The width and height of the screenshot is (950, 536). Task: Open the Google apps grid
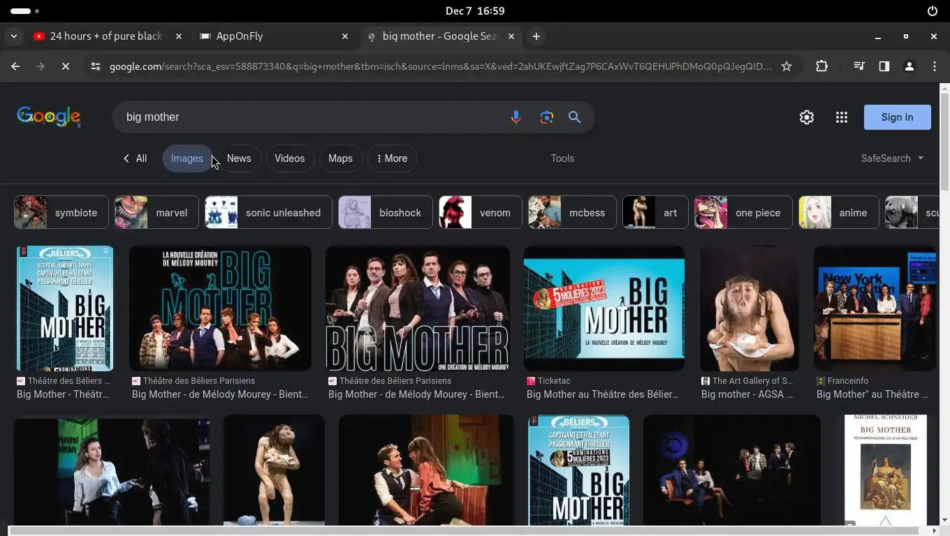pyautogui.click(x=841, y=117)
